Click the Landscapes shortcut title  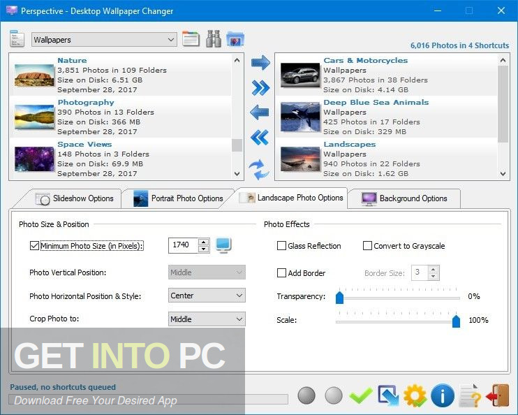(350, 145)
